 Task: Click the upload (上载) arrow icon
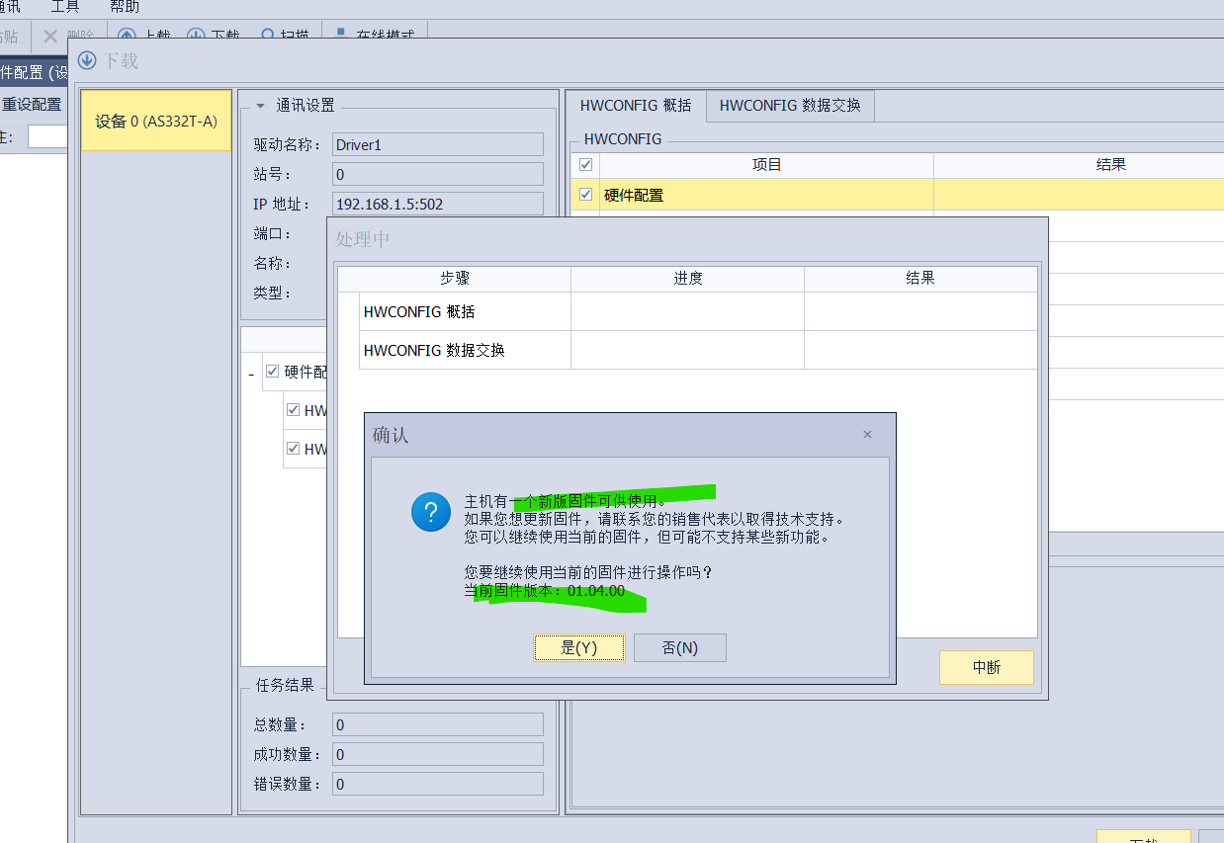pyautogui.click(x=127, y=35)
